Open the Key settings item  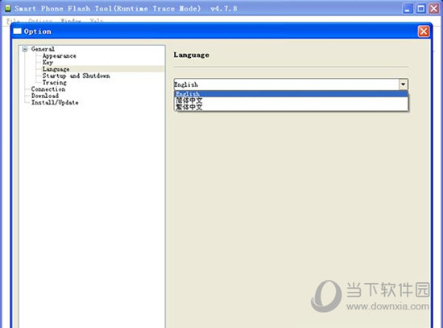click(x=48, y=63)
